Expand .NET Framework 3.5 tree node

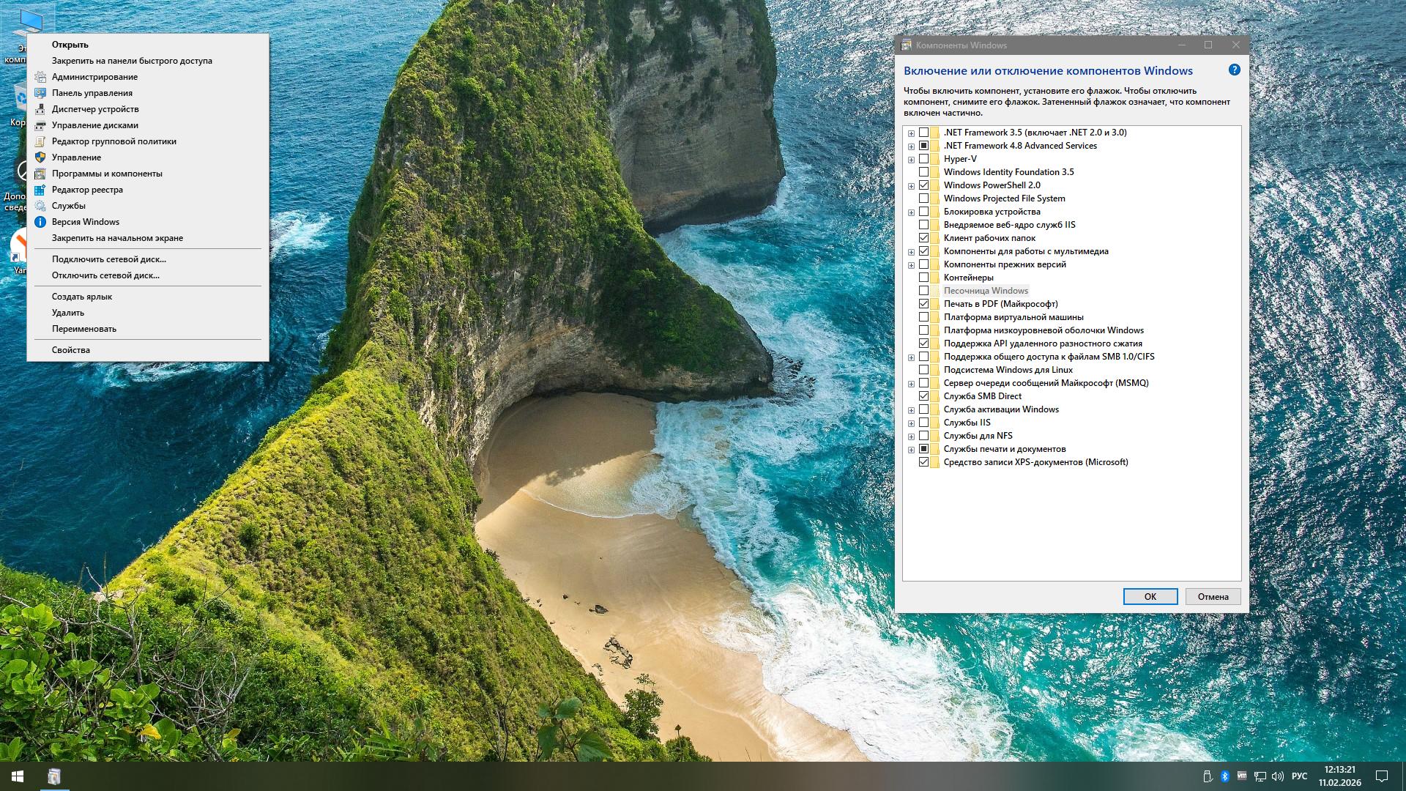click(911, 133)
